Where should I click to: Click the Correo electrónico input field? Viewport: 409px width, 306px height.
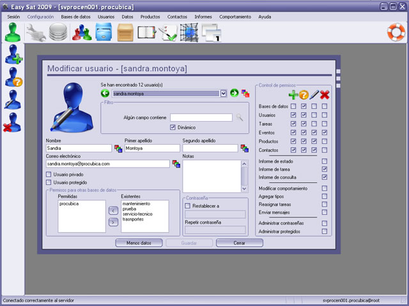[108, 164]
